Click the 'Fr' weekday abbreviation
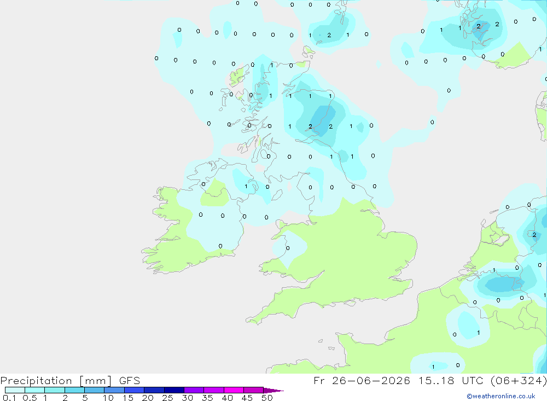Viewport: 547px width, 401px height. tap(319, 380)
